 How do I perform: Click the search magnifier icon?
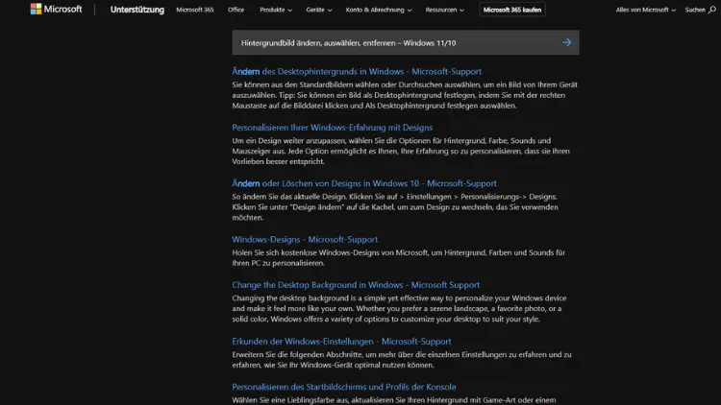(x=711, y=10)
